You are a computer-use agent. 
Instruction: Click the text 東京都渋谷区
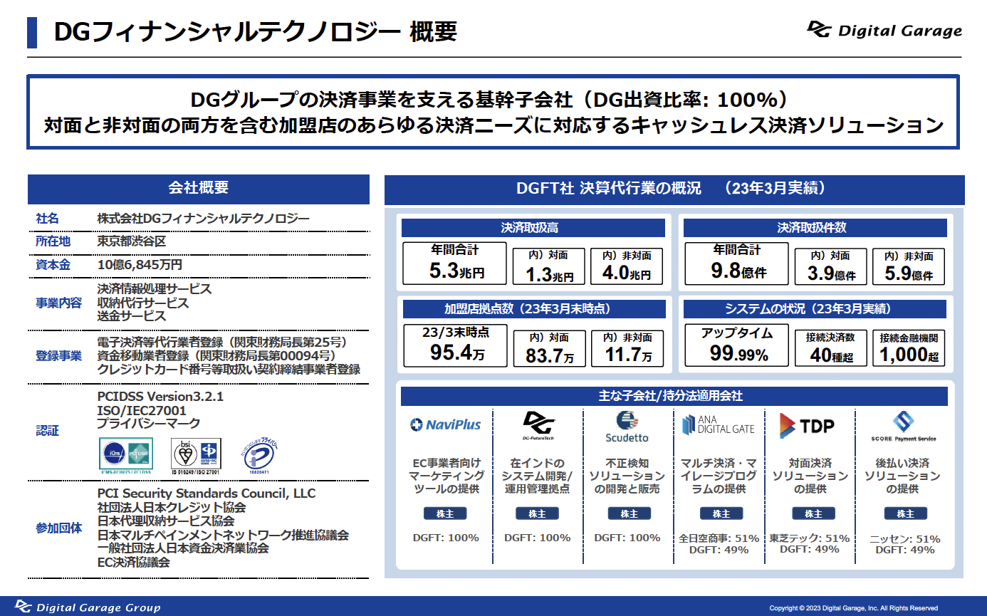pyautogui.click(x=132, y=241)
